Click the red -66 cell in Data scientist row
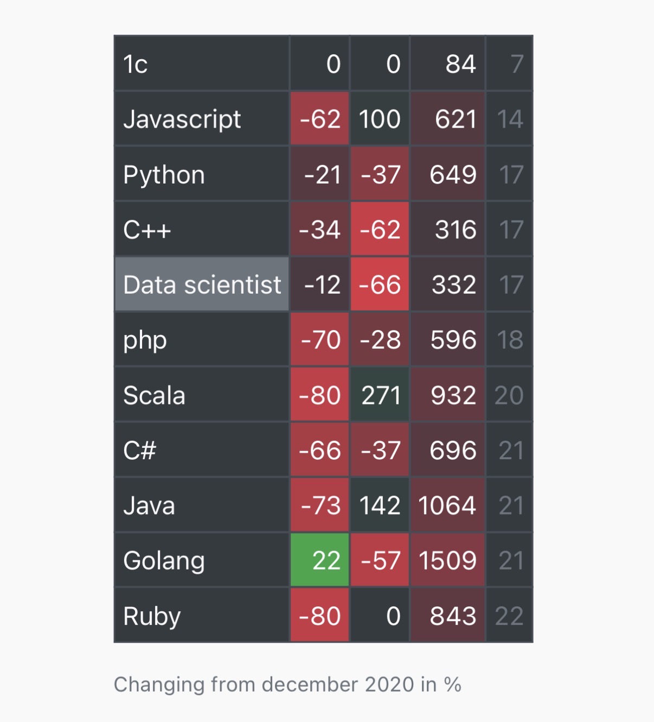The image size is (654, 722). click(380, 284)
